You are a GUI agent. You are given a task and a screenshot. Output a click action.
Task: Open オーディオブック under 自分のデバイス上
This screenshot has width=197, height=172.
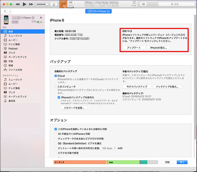(x=23, y=97)
